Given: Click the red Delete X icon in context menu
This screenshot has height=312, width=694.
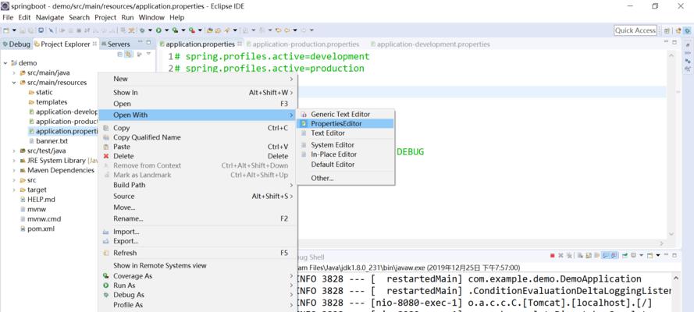Looking at the screenshot, I should 106,156.
